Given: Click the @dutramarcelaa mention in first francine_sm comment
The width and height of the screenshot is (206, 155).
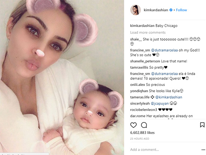Looking at the screenshot, I should click(x=164, y=50).
